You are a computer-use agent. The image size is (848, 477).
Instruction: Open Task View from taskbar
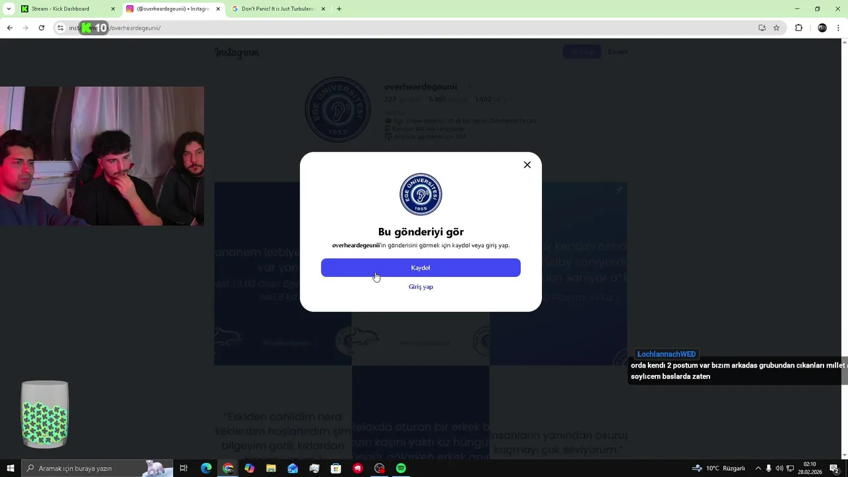point(184,468)
